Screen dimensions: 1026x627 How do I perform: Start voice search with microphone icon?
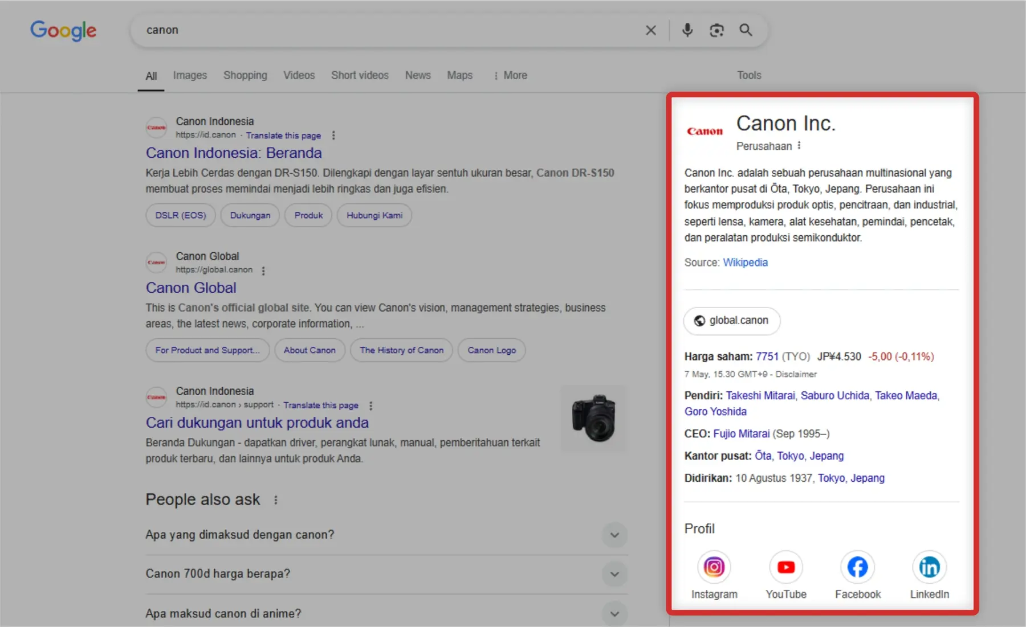[x=687, y=30]
